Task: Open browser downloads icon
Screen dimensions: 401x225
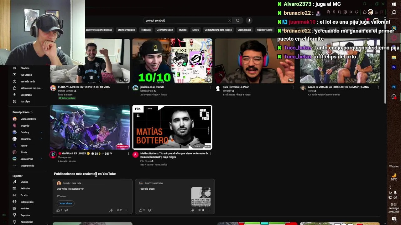Action: pyautogui.click(x=376, y=12)
